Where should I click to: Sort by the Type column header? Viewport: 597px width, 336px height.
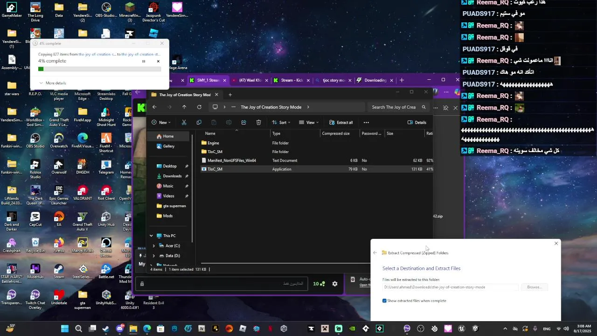[x=276, y=133]
